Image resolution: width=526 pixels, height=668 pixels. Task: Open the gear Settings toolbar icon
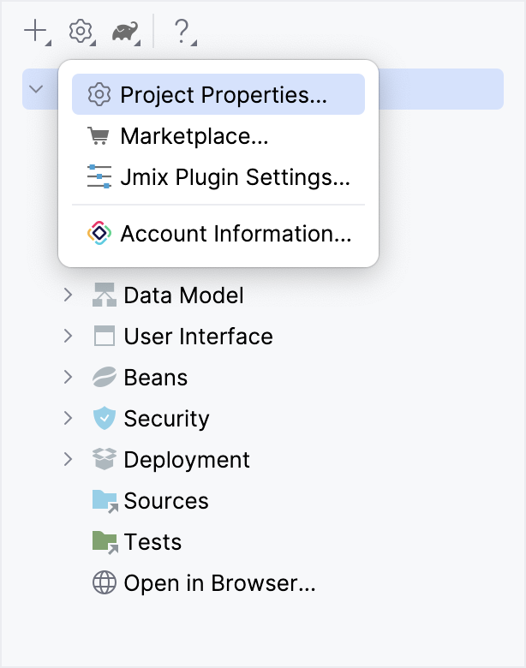coord(80,32)
